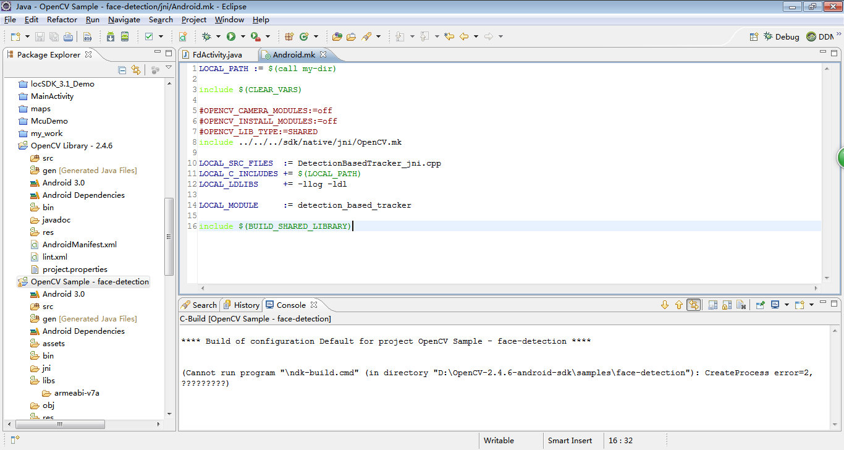Open the Display Selected Console dropdown
This screenshot has height=450, width=844.
(787, 305)
